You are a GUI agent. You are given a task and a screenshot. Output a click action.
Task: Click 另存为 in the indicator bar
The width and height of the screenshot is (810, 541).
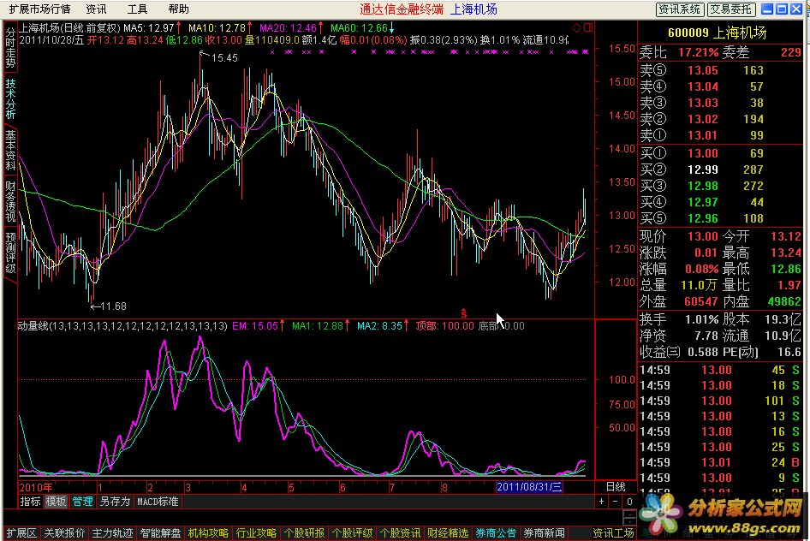[x=115, y=502]
